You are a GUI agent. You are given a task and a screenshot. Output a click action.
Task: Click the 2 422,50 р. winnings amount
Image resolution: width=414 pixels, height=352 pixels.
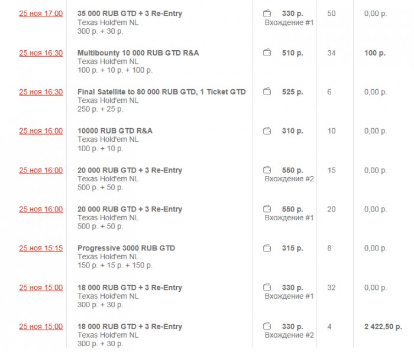pyautogui.click(x=383, y=327)
